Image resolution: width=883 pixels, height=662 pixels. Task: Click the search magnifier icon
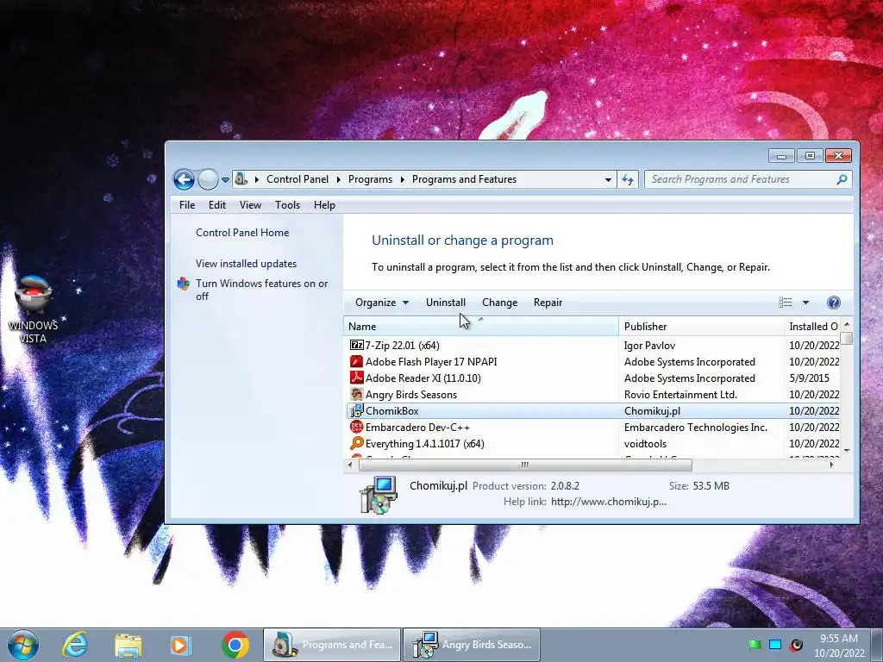(x=842, y=179)
